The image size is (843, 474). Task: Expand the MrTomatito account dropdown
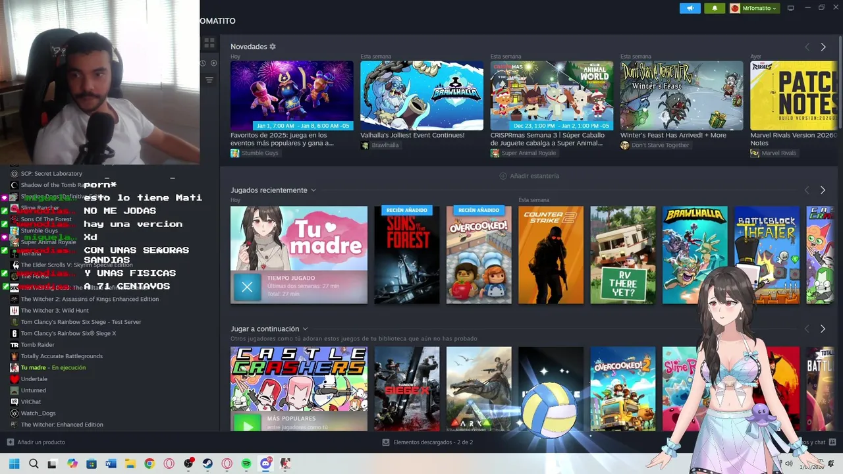pyautogui.click(x=754, y=8)
